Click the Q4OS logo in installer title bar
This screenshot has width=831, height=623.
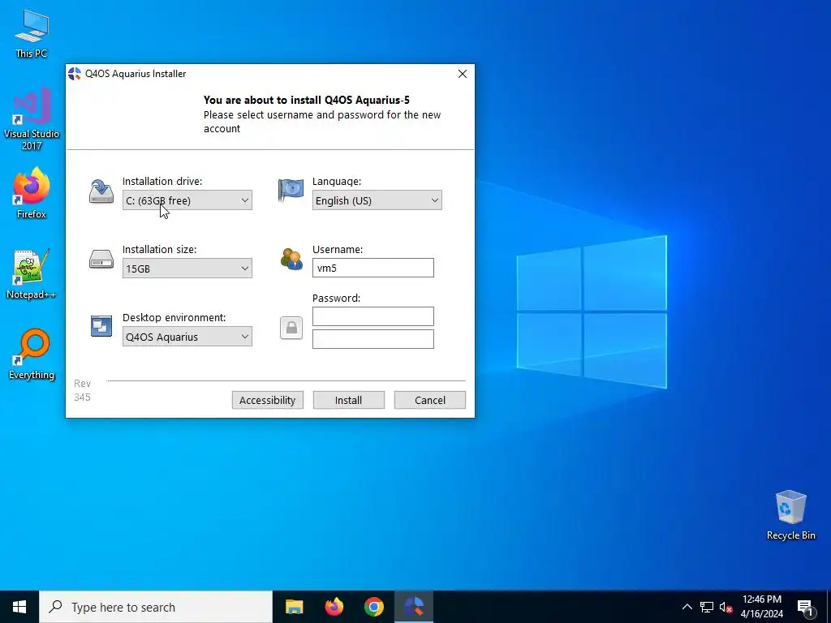tap(75, 74)
